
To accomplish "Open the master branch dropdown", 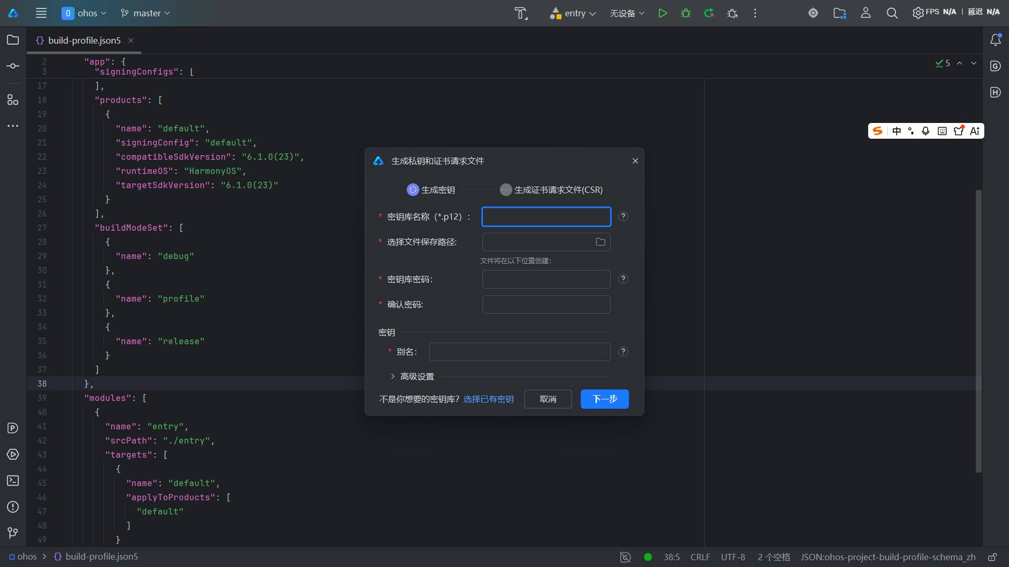I will click(x=146, y=13).
